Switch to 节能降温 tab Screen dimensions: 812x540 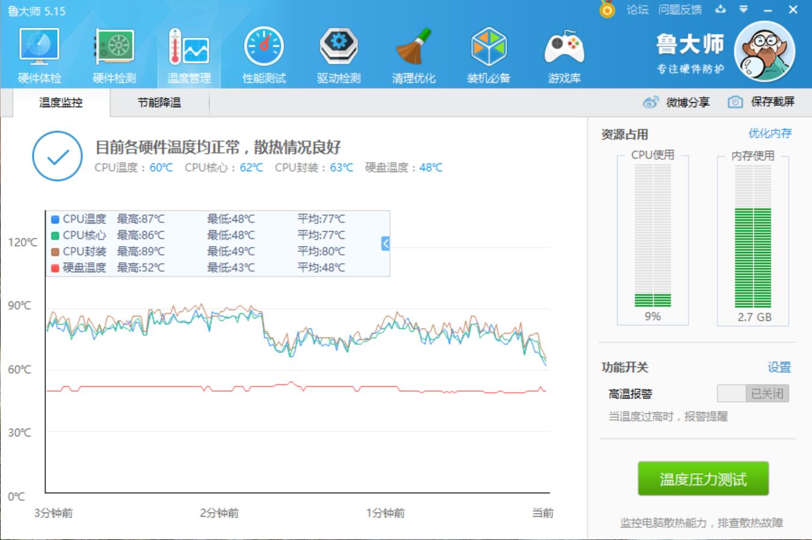[159, 103]
